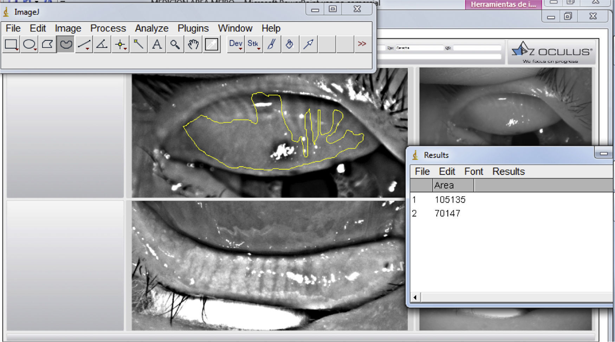Viewport: 615px width, 342px height.
Task: Click the Color picker eyedropper tool
Action: [x=212, y=44]
